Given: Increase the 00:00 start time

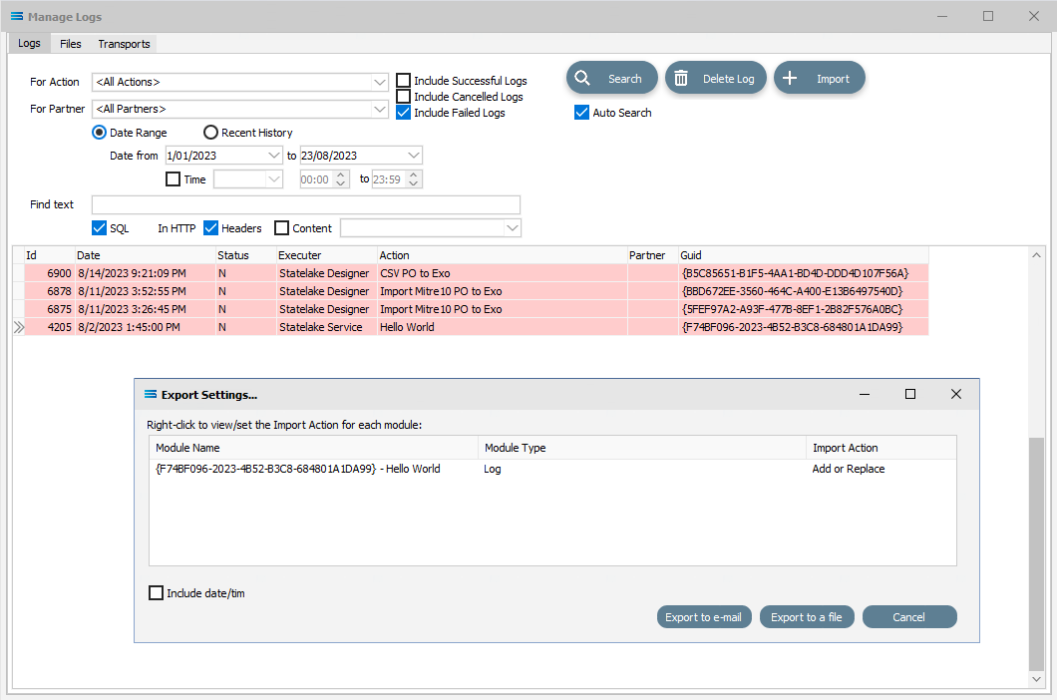Looking at the screenshot, I should pyautogui.click(x=341, y=175).
